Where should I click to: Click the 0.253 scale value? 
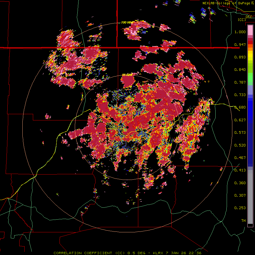click(x=240, y=208)
